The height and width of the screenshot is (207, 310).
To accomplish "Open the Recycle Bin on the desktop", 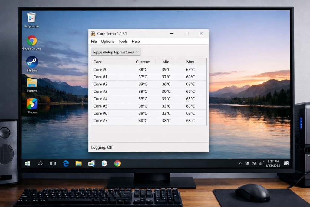I will [31, 18].
